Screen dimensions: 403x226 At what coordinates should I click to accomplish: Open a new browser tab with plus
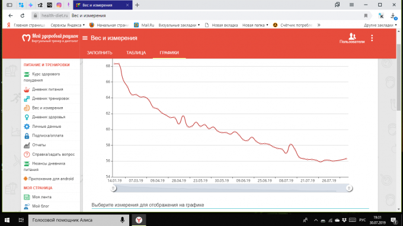(x=137, y=5)
